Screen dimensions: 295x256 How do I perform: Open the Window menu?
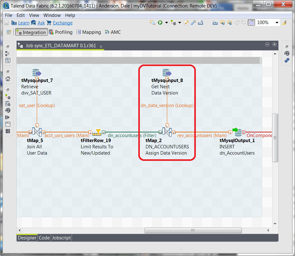tap(52, 15)
